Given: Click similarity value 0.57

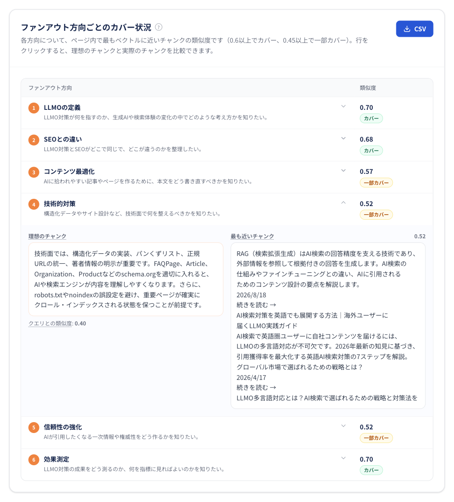Looking at the screenshot, I should [366, 172].
